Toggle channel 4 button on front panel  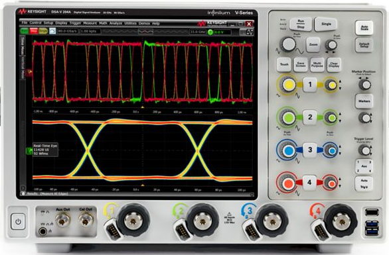pyautogui.click(x=309, y=182)
